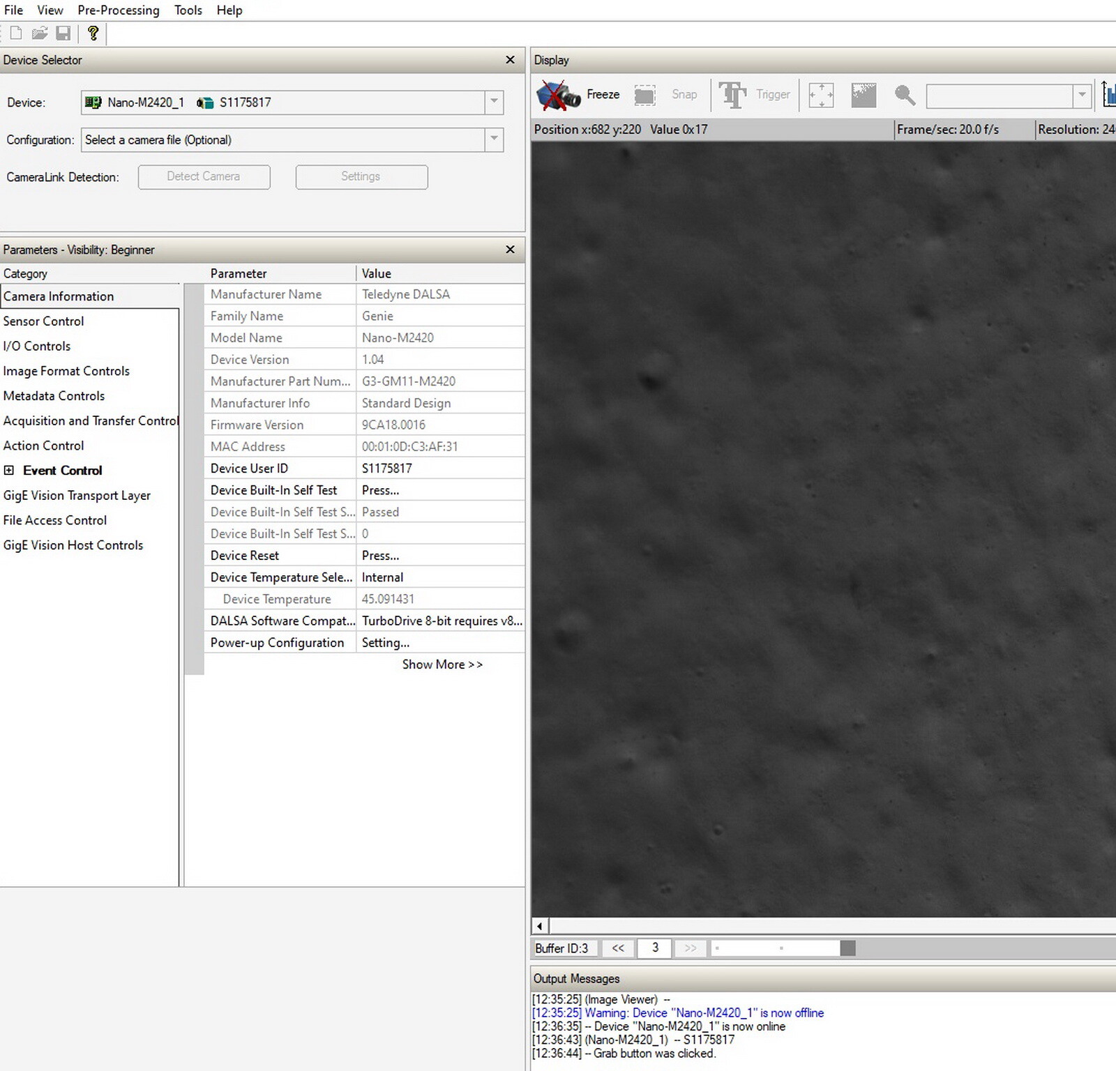Click the save floppy disk icon
This screenshot has width=1116, height=1071.
(63, 33)
